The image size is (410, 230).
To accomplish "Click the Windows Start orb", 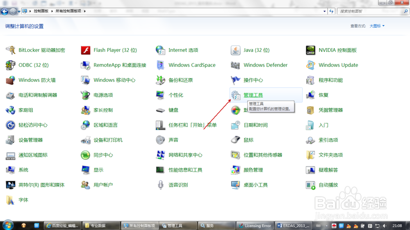I will [x=7, y=225].
